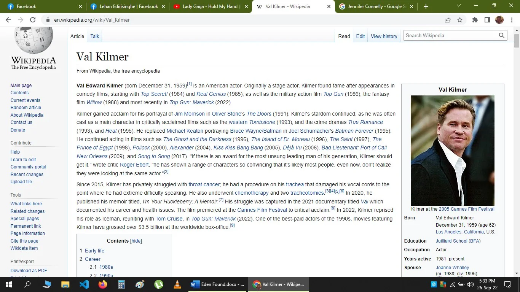This screenshot has height=292, width=520.
Task: Open the Val Kilmer infobox photo
Action: (453, 150)
